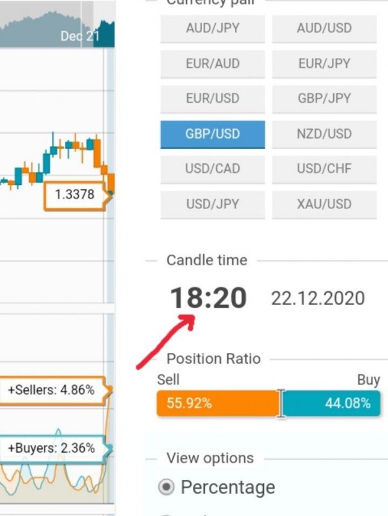Image resolution: width=388 pixels, height=516 pixels.
Task: Select the XAU/USD gold pair
Action: (x=324, y=204)
